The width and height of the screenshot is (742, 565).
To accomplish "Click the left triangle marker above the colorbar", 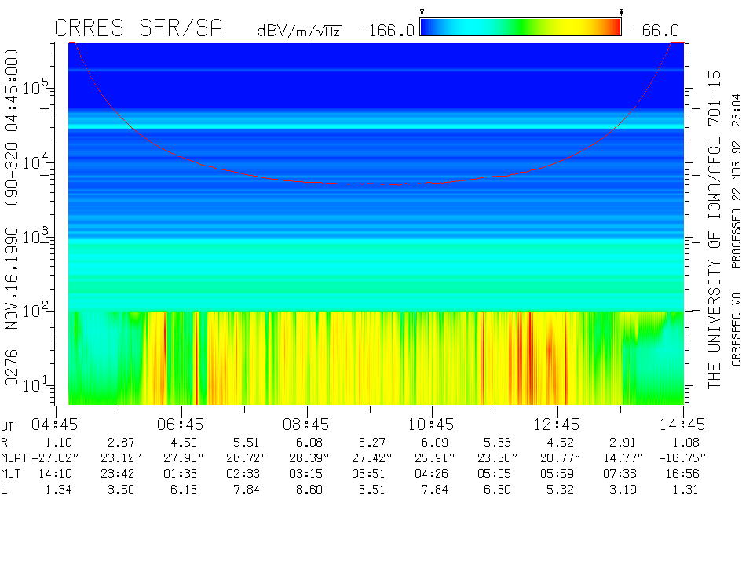I will pyautogui.click(x=422, y=13).
